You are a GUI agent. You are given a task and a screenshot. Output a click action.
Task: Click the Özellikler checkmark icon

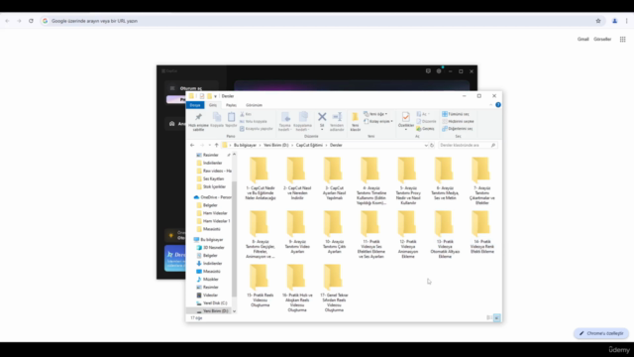[406, 117]
